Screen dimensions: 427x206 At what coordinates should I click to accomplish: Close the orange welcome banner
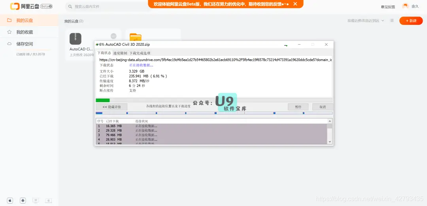tap(295, 4)
